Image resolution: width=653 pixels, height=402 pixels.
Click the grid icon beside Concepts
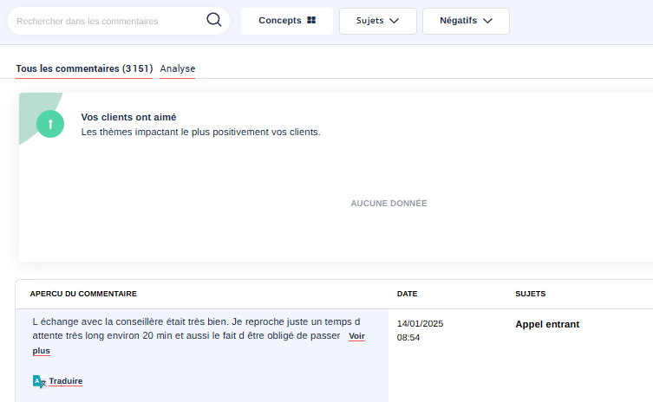tap(311, 21)
